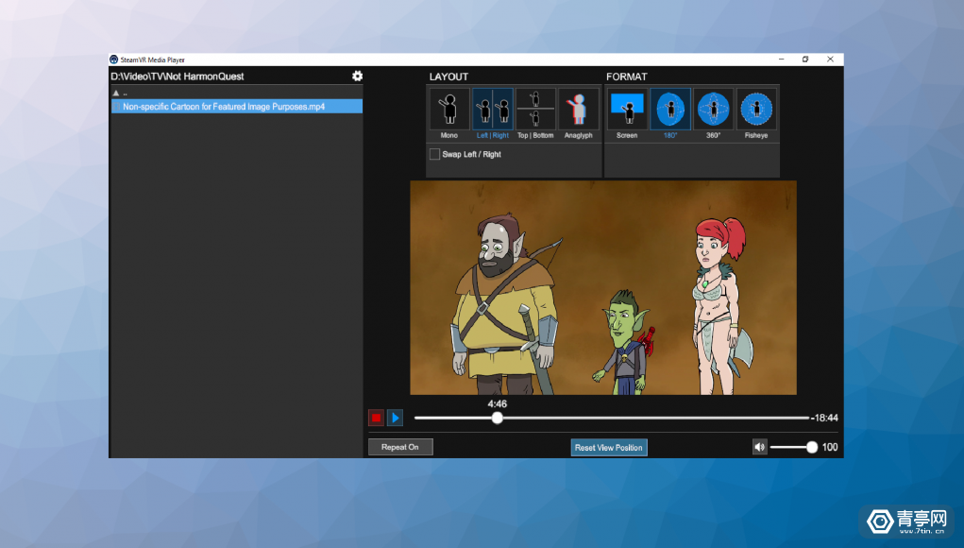Go up to parent folder entry

click(x=121, y=94)
